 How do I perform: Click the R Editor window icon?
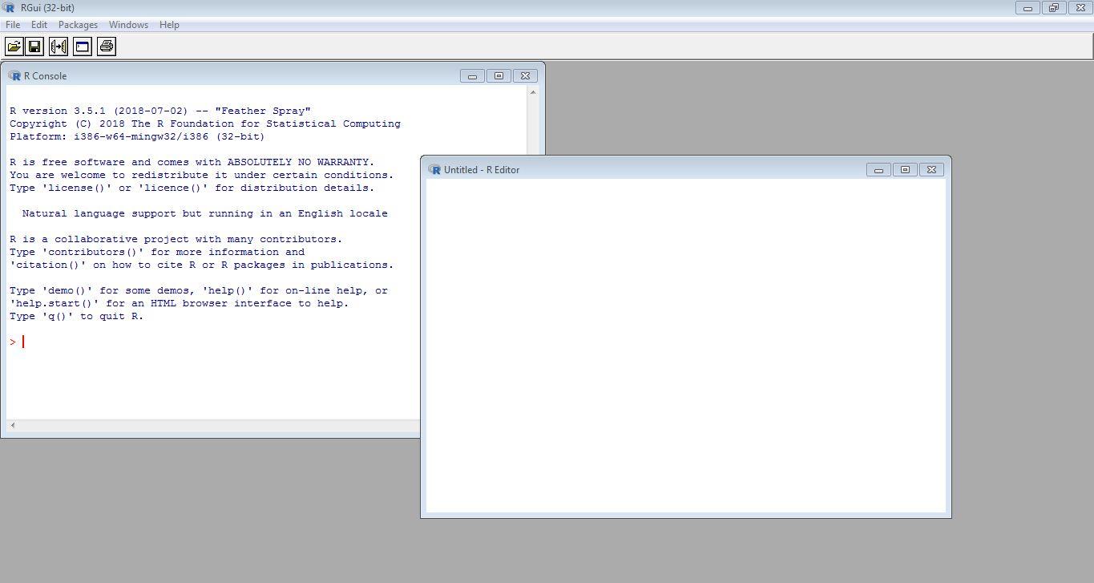coord(434,169)
